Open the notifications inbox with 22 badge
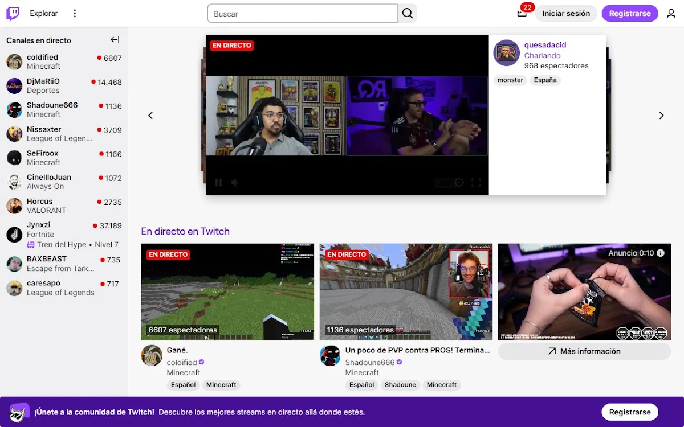This screenshot has width=684, height=427. pos(522,14)
